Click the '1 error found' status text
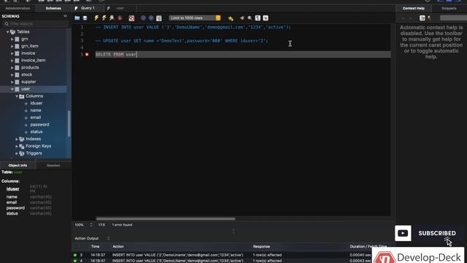 (x=122, y=225)
